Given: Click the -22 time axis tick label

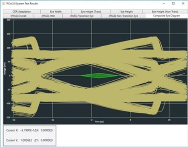Looking at the screenshot, I should coord(14,120).
